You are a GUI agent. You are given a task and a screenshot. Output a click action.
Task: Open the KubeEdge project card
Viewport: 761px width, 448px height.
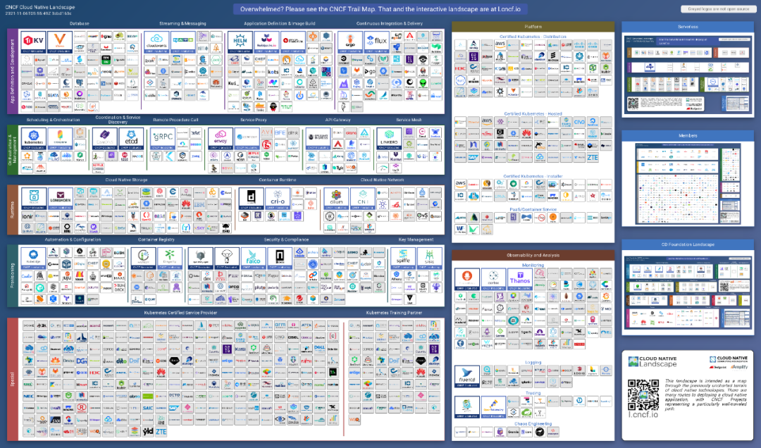pos(34,259)
